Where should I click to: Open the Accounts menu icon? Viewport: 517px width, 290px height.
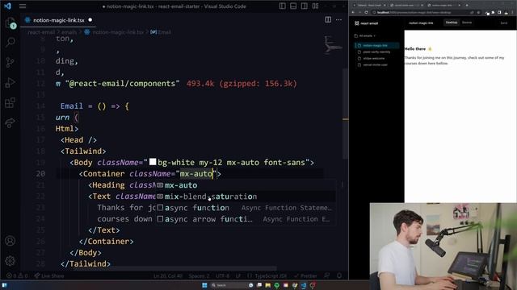tap(11, 241)
